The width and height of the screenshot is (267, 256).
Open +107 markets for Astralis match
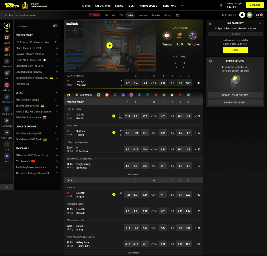pyautogui.click(x=198, y=116)
